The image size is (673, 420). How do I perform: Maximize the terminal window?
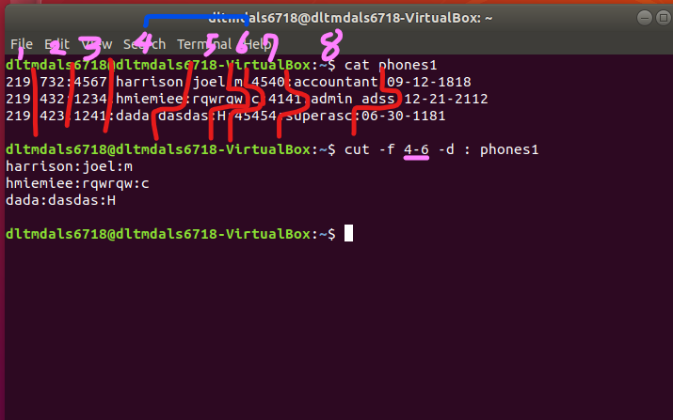(664, 18)
